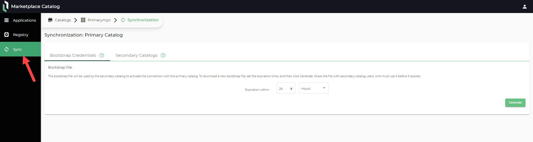The height and width of the screenshot is (142, 533).
Task: Click the 'Bootstrap file:' label
Action: (60, 67)
